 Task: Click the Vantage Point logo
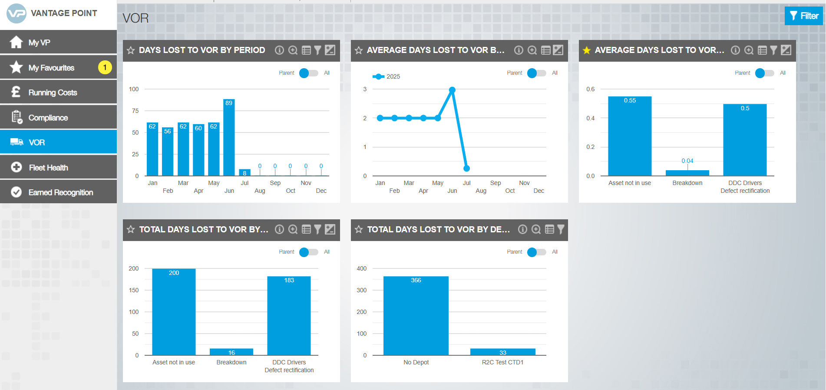point(17,13)
